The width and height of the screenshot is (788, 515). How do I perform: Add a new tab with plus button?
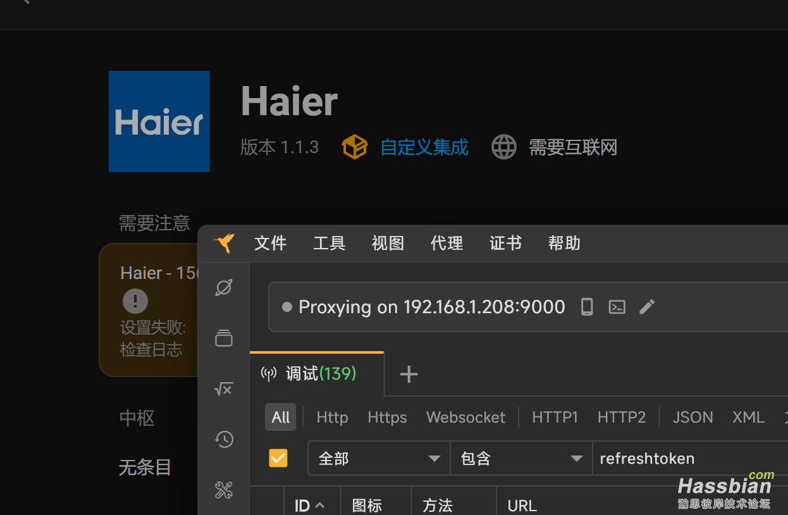[409, 375]
